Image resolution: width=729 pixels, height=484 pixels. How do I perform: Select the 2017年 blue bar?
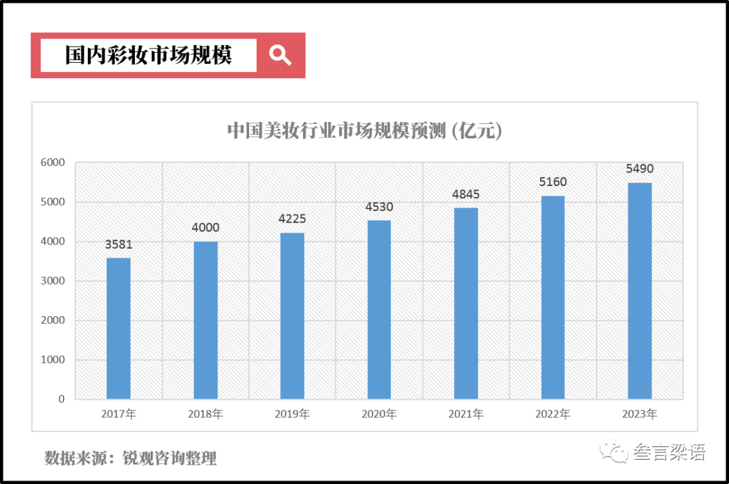(x=119, y=328)
